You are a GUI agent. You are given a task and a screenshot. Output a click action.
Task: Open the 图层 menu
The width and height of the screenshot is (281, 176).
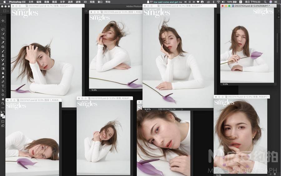coord(54,2)
